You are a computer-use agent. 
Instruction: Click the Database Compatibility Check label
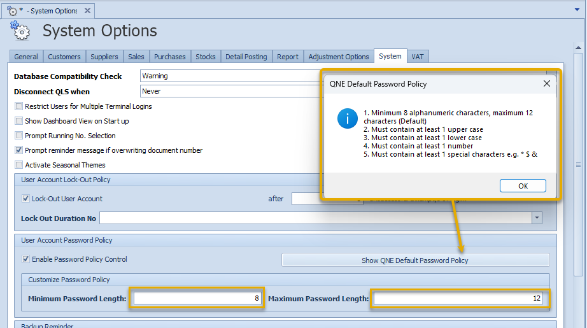[67, 76]
